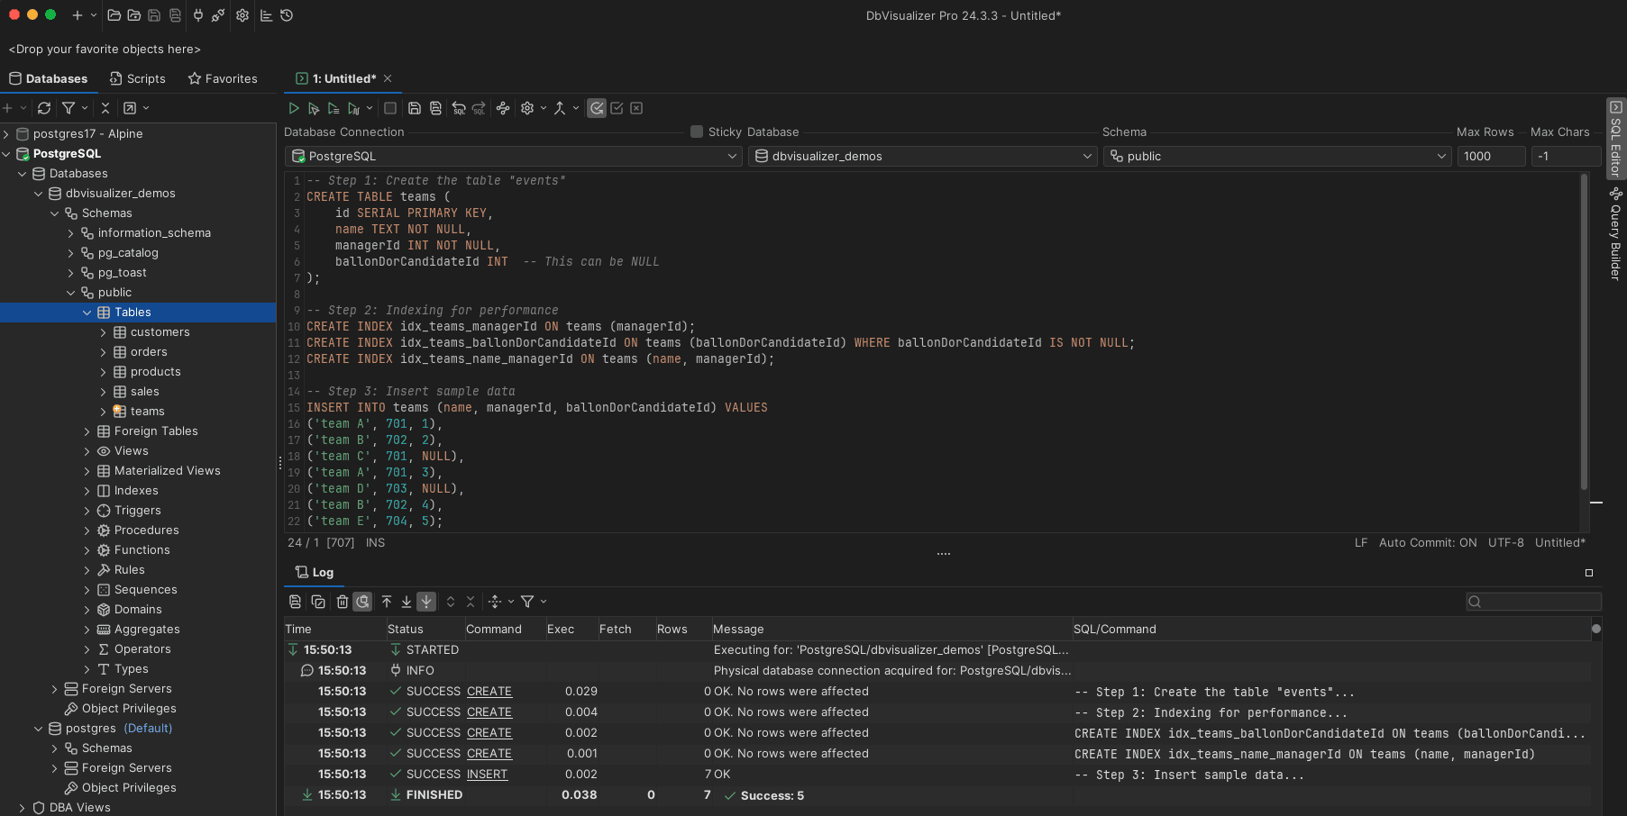Switch to the Scripts tab

tap(138, 78)
